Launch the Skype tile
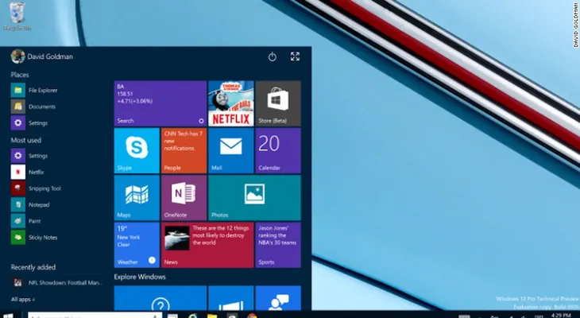 (137, 151)
